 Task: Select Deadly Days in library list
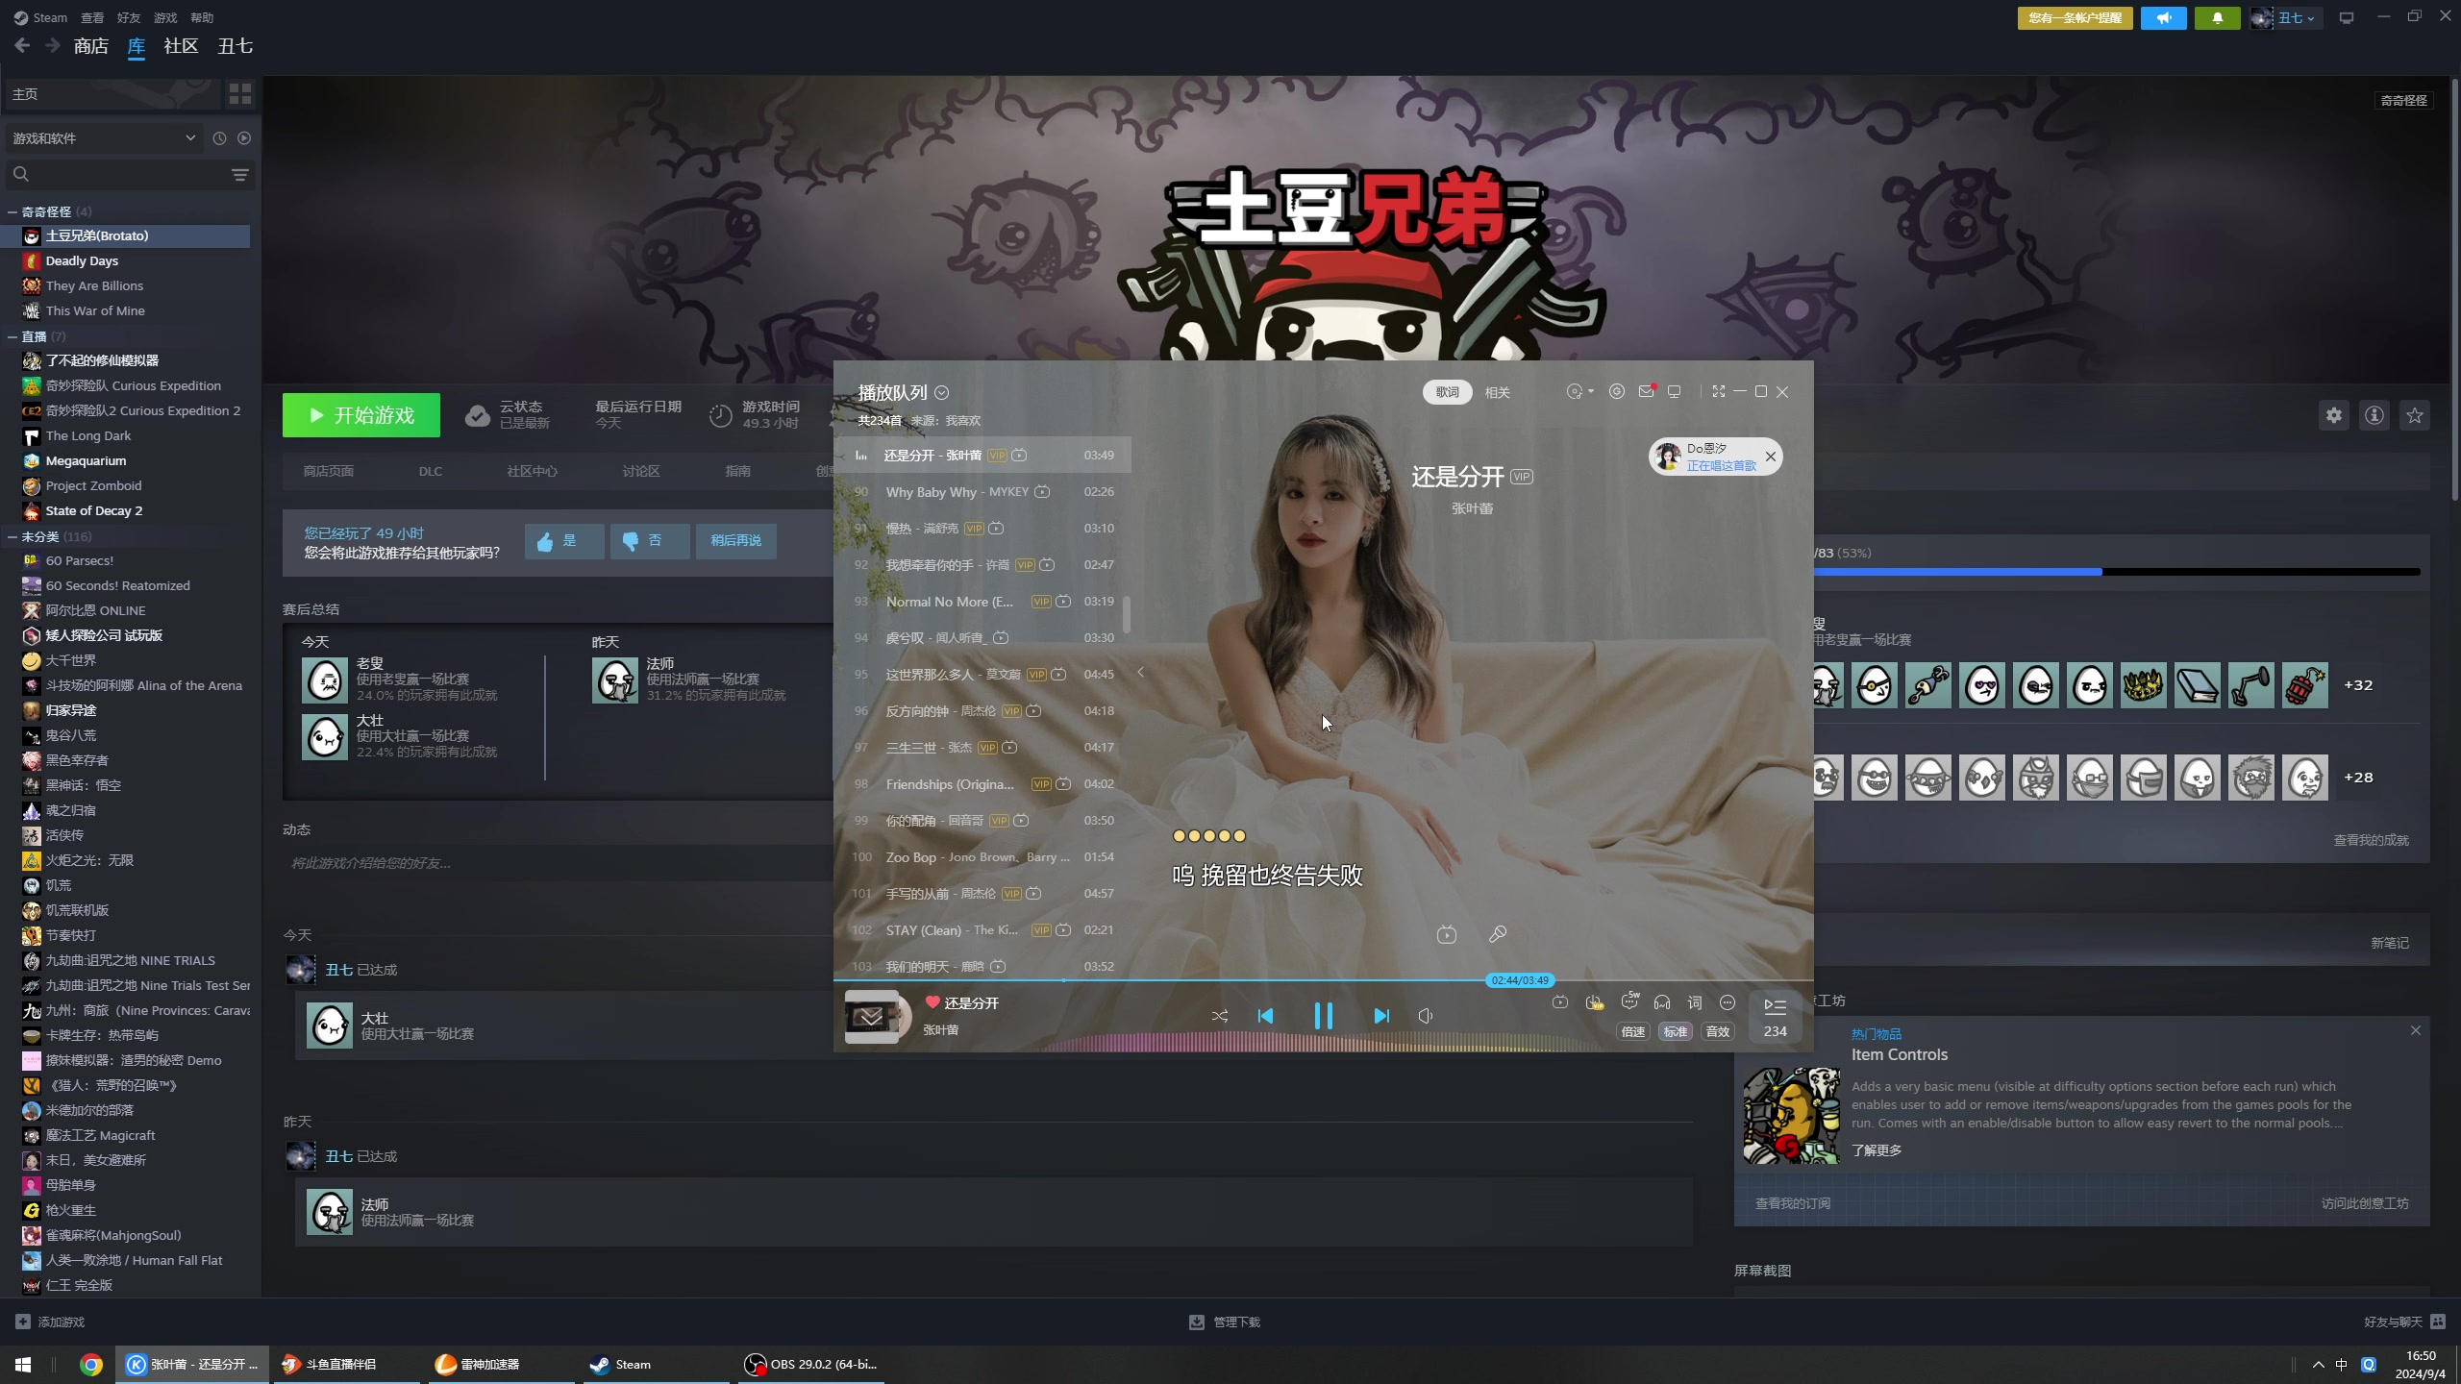click(83, 260)
